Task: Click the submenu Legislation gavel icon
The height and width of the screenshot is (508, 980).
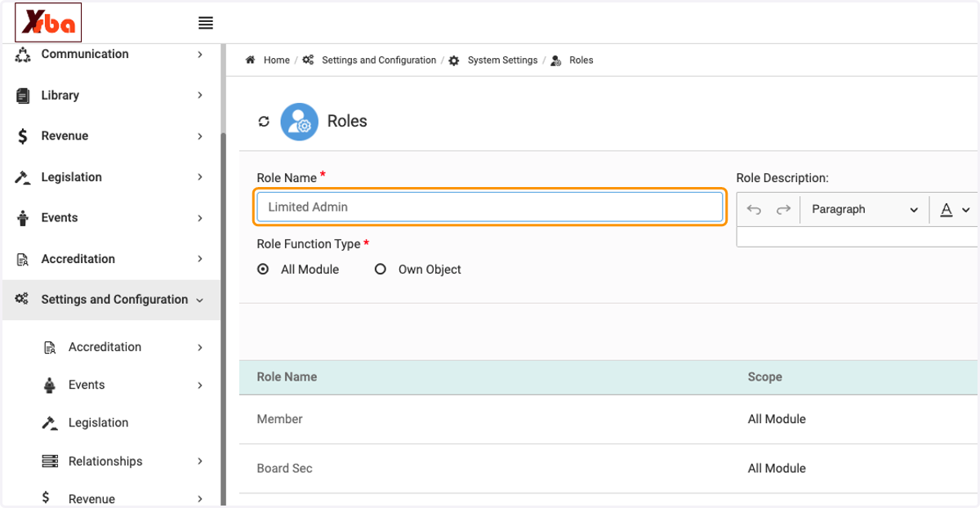Action: tap(50, 423)
